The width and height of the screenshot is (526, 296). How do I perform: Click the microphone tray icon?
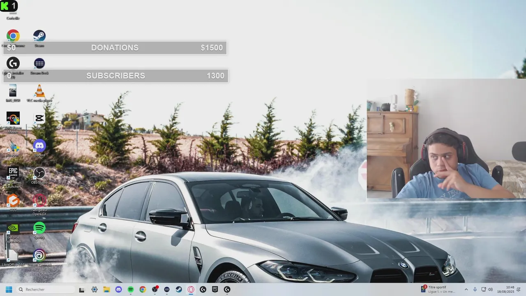[x=475, y=289]
